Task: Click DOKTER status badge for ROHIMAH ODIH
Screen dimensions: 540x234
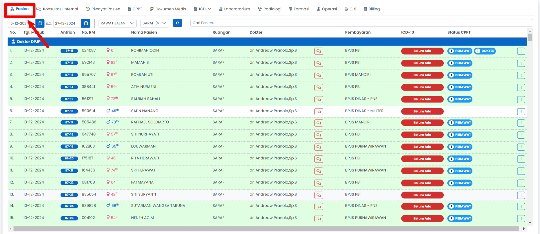Action: (485, 51)
